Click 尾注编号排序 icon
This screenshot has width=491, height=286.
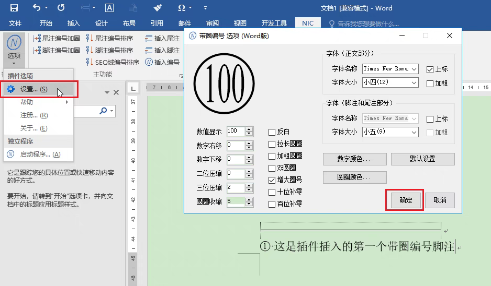pyautogui.click(x=90, y=38)
